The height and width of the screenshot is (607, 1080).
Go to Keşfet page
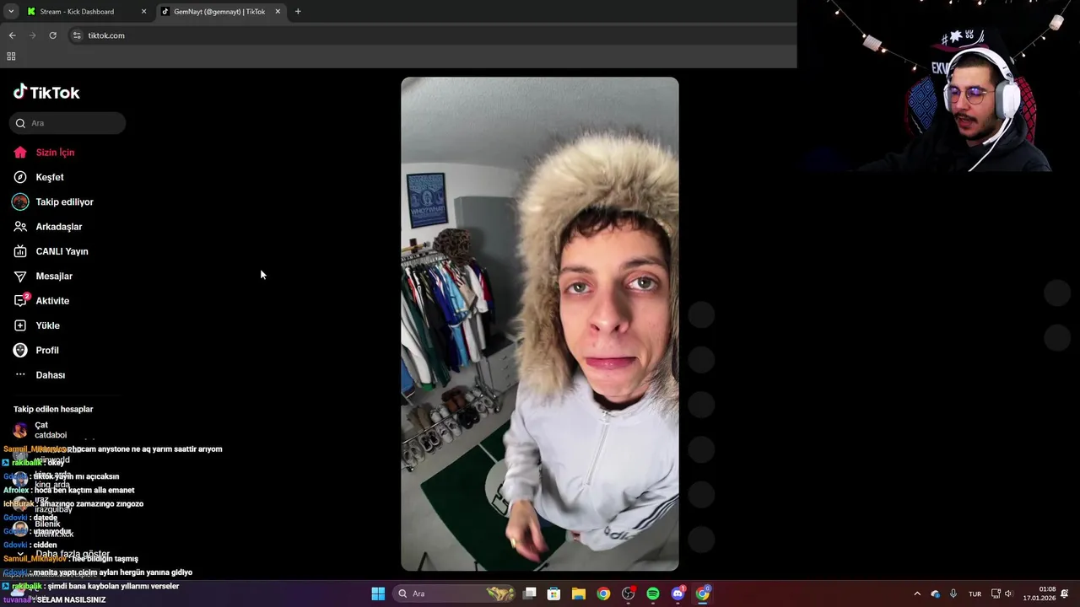[x=39, y=177]
